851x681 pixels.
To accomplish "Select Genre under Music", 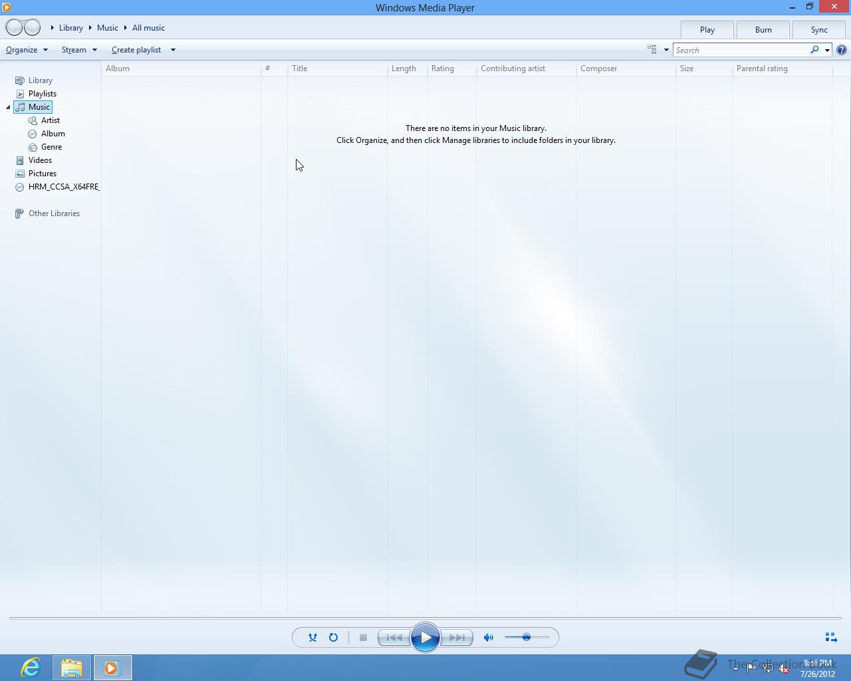I will pos(52,147).
